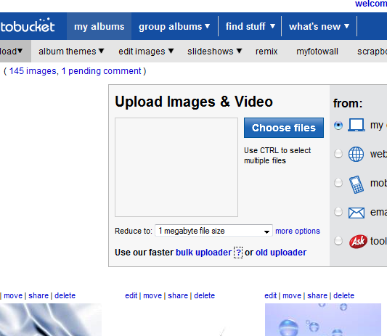This screenshot has width=387, height=336.
Task: Open the bulk uploader link
Action: (x=203, y=253)
